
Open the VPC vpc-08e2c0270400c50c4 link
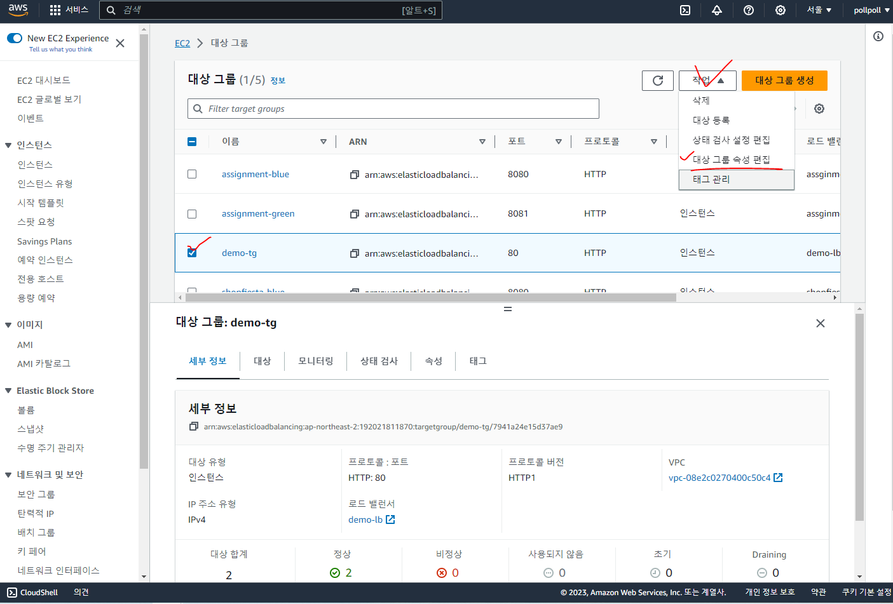point(725,478)
